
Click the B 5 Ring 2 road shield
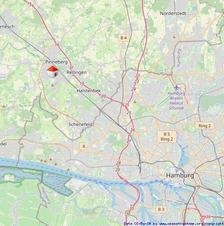[167, 137]
